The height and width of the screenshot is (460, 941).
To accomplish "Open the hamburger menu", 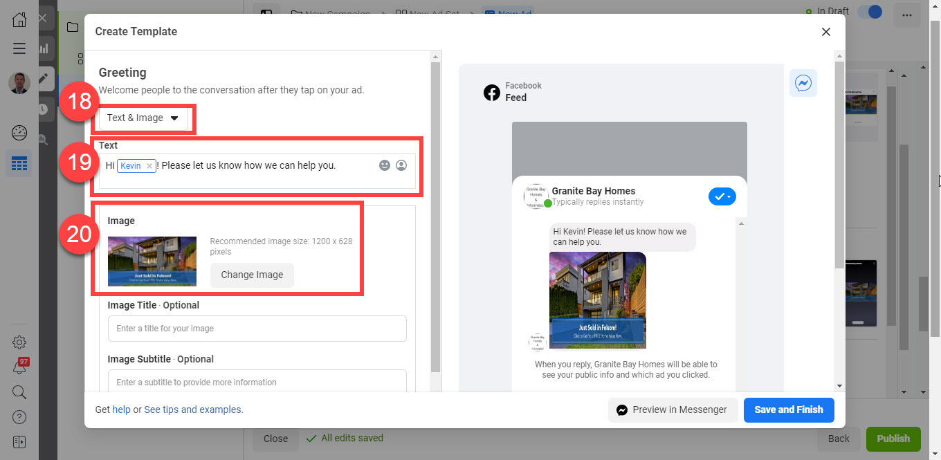I will click(x=19, y=48).
